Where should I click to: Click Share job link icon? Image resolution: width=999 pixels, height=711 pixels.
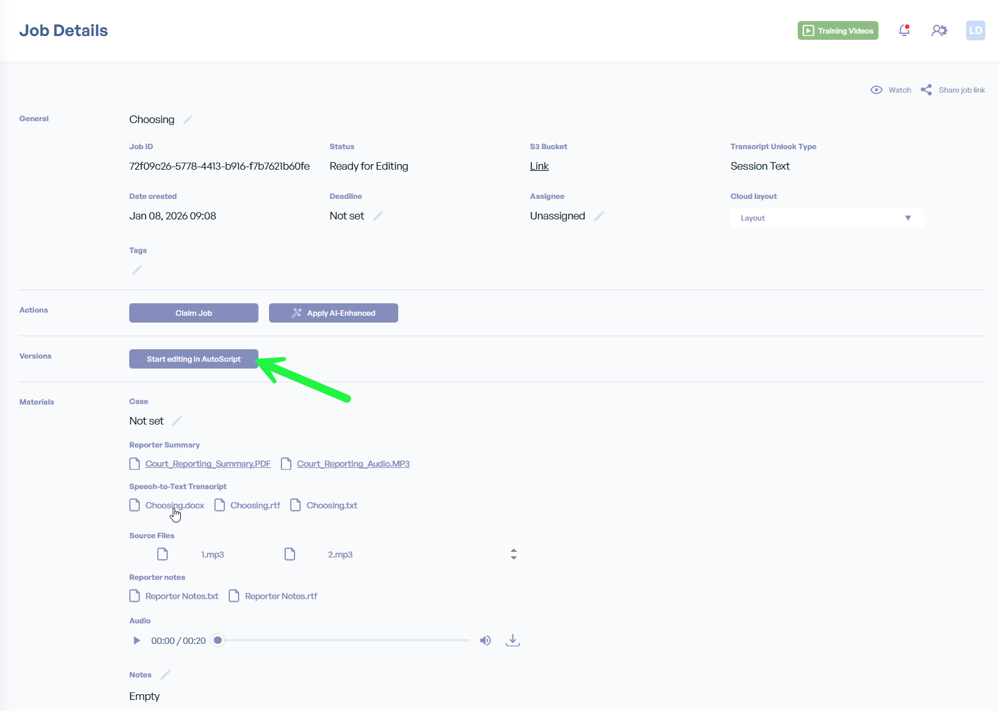pos(926,90)
